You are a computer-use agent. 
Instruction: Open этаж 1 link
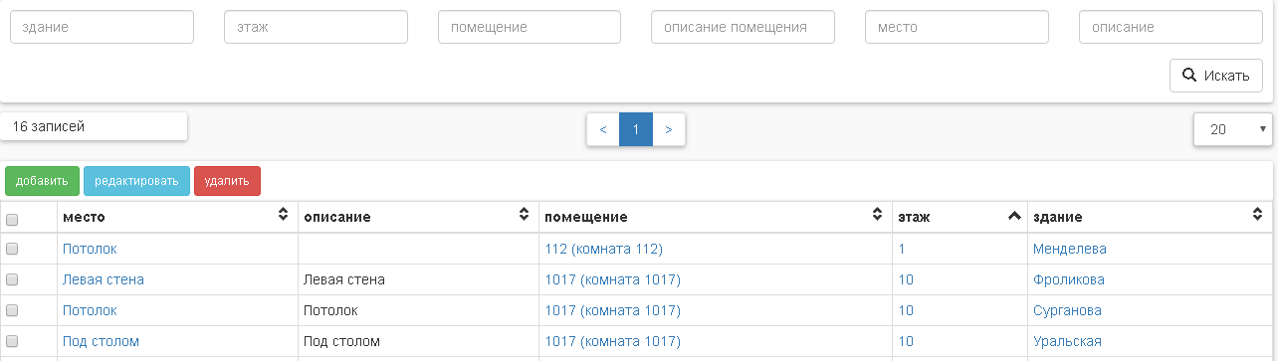pos(902,249)
